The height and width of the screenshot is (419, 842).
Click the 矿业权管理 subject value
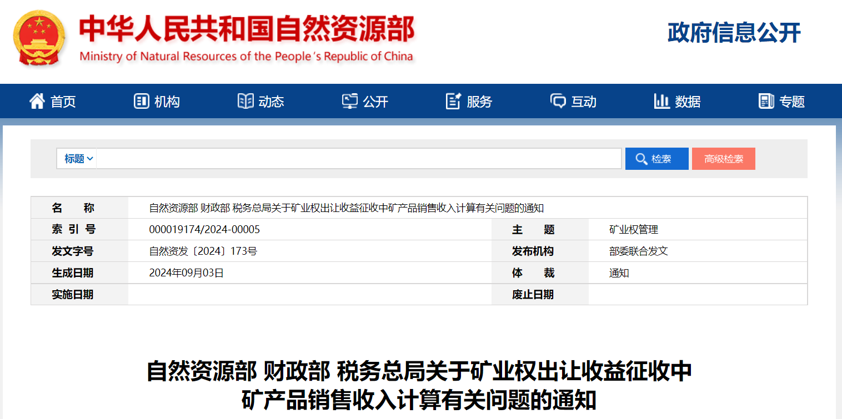pyautogui.click(x=633, y=230)
